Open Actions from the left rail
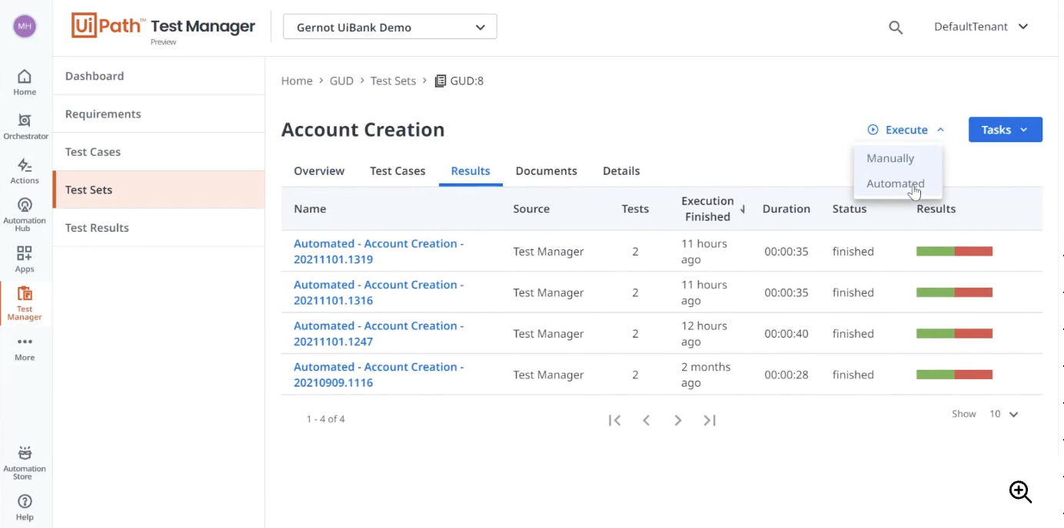Screen dimensions: 1064x528 click(x=25, y=171)
